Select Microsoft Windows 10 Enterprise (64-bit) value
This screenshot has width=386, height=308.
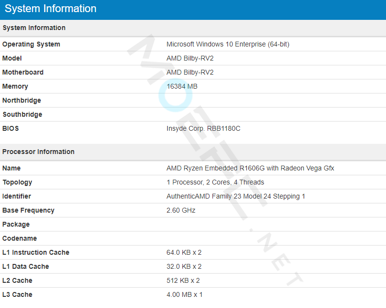[x=228, y=44]
